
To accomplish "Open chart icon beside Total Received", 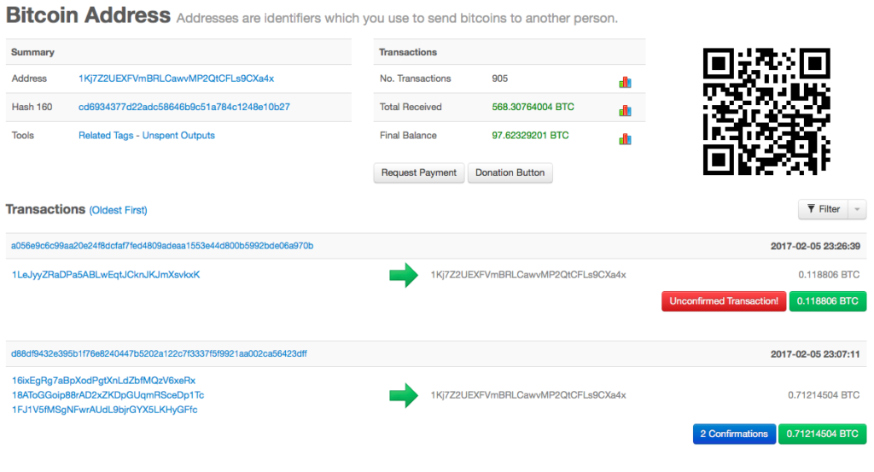I will [625, 111].
